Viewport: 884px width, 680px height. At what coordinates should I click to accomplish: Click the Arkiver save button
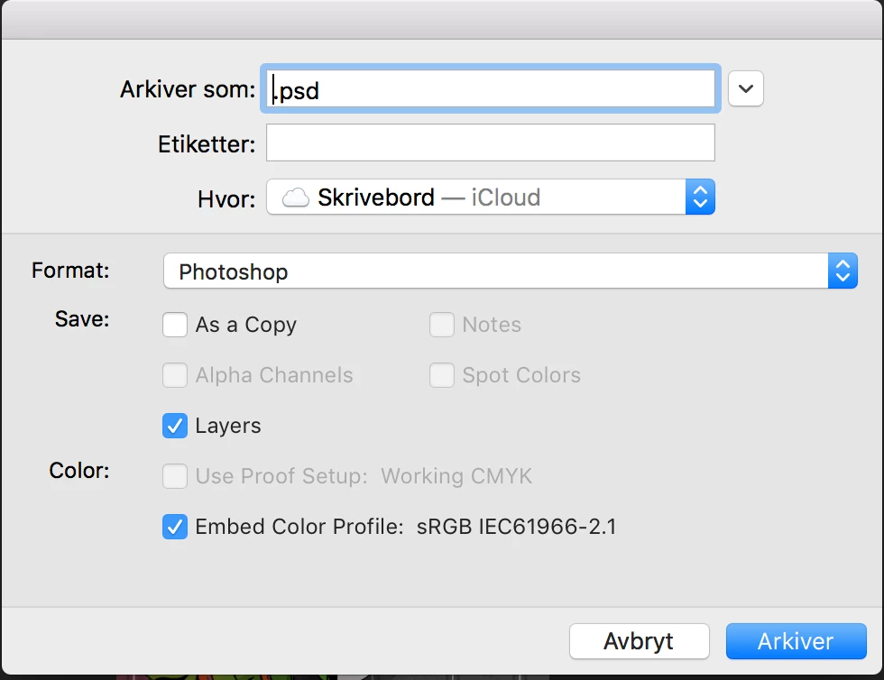(796, 641)
